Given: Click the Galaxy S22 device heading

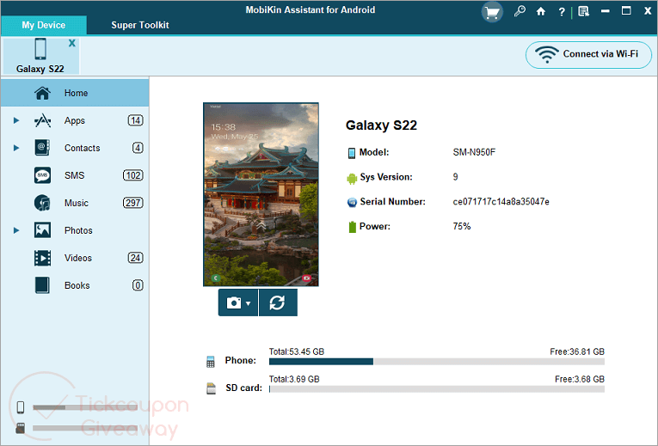Looking at the screenshot, I should click(x=381, y=125).
